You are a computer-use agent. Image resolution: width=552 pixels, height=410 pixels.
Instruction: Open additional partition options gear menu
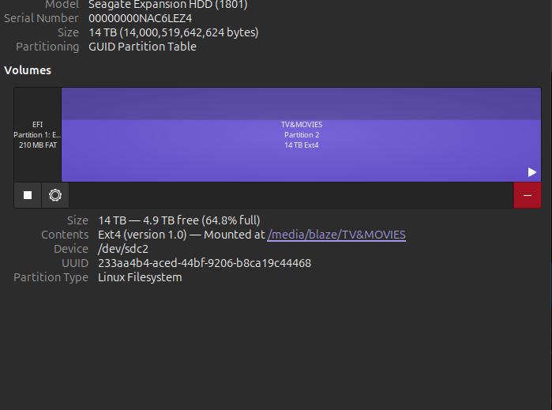(x=55, y=195)
